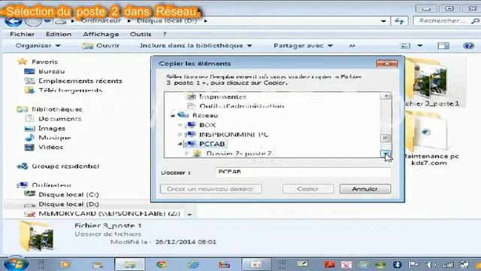Open the Windows Start orb
Viewport: 481px width, 271px height.
[16, 264]
